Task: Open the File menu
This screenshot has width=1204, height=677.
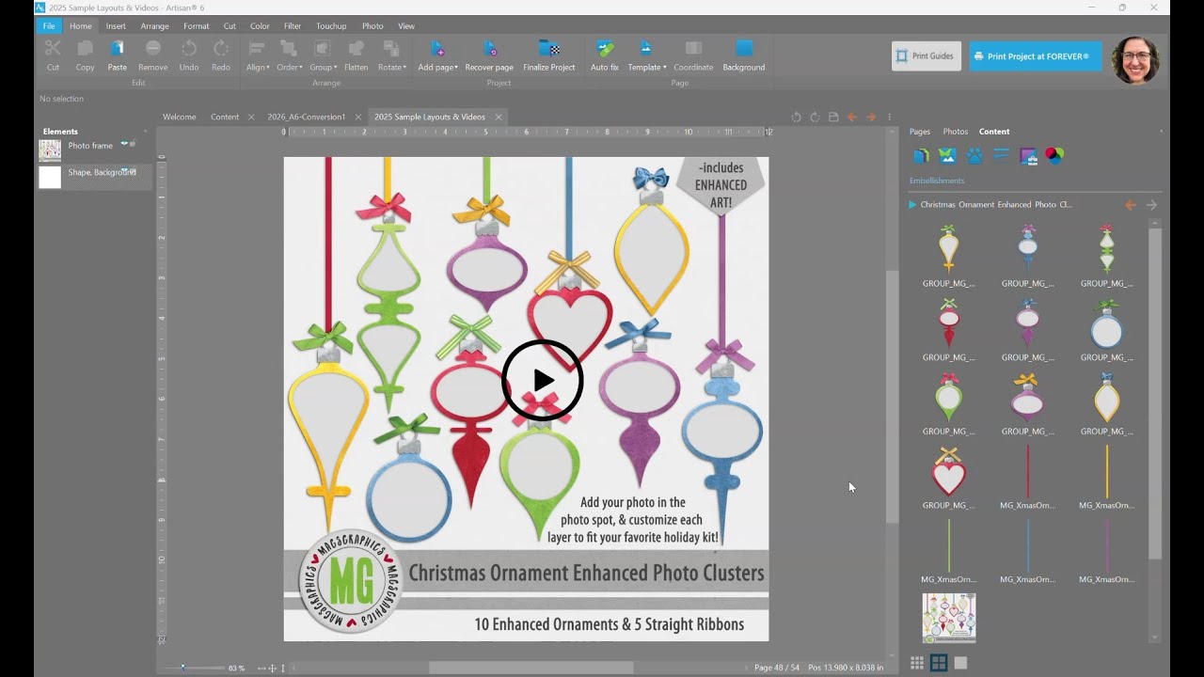Action: (x=49, y=26)
